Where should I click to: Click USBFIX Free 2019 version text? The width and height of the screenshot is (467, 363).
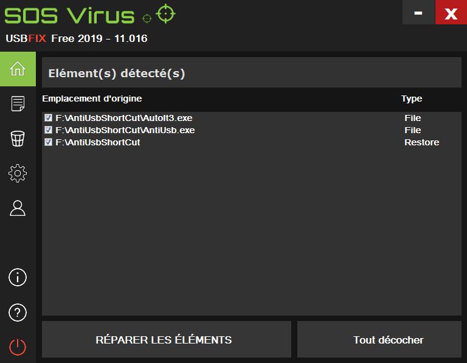point(77,38)
